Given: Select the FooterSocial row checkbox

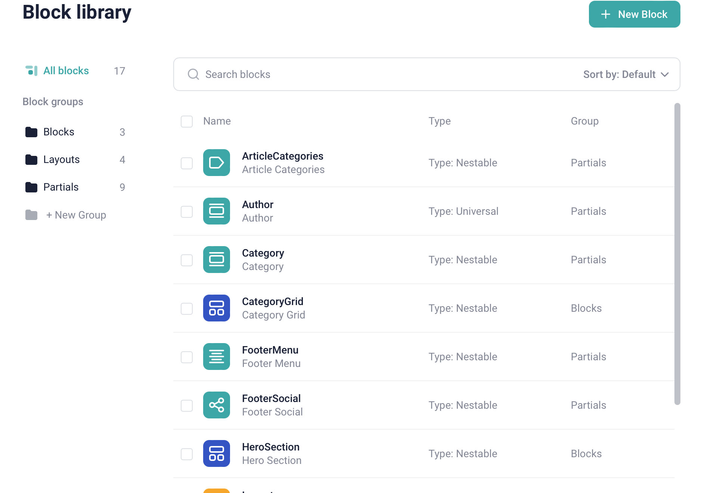Looking at the screenshot, I should point(187,406).
